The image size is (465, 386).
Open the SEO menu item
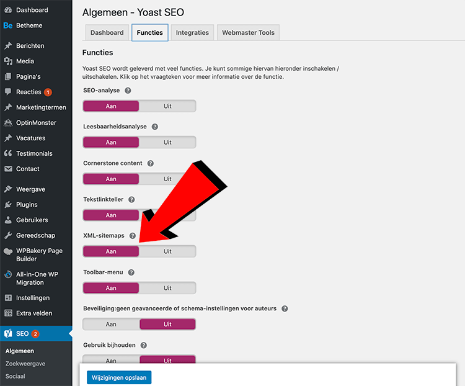(36, 334)
